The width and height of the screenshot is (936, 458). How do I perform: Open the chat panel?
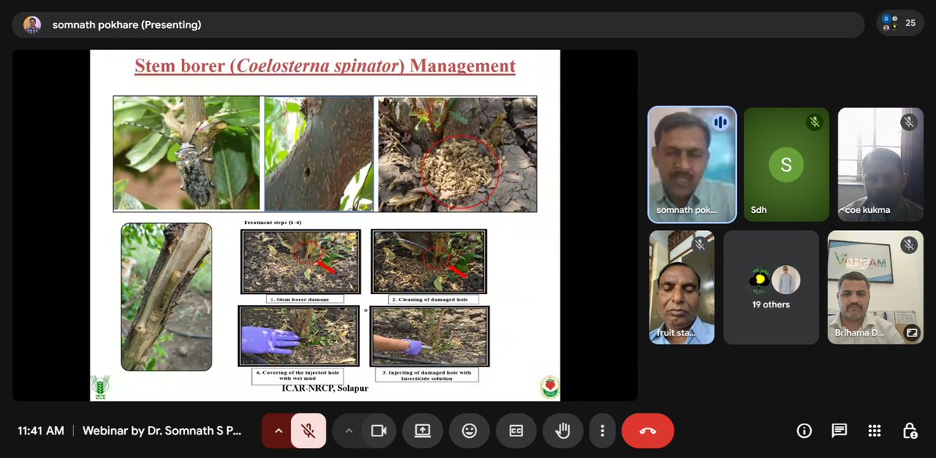839,431
